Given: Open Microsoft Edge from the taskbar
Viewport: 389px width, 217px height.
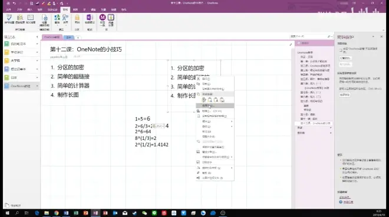Looking at the screenshot, I should tap(37, 213).
